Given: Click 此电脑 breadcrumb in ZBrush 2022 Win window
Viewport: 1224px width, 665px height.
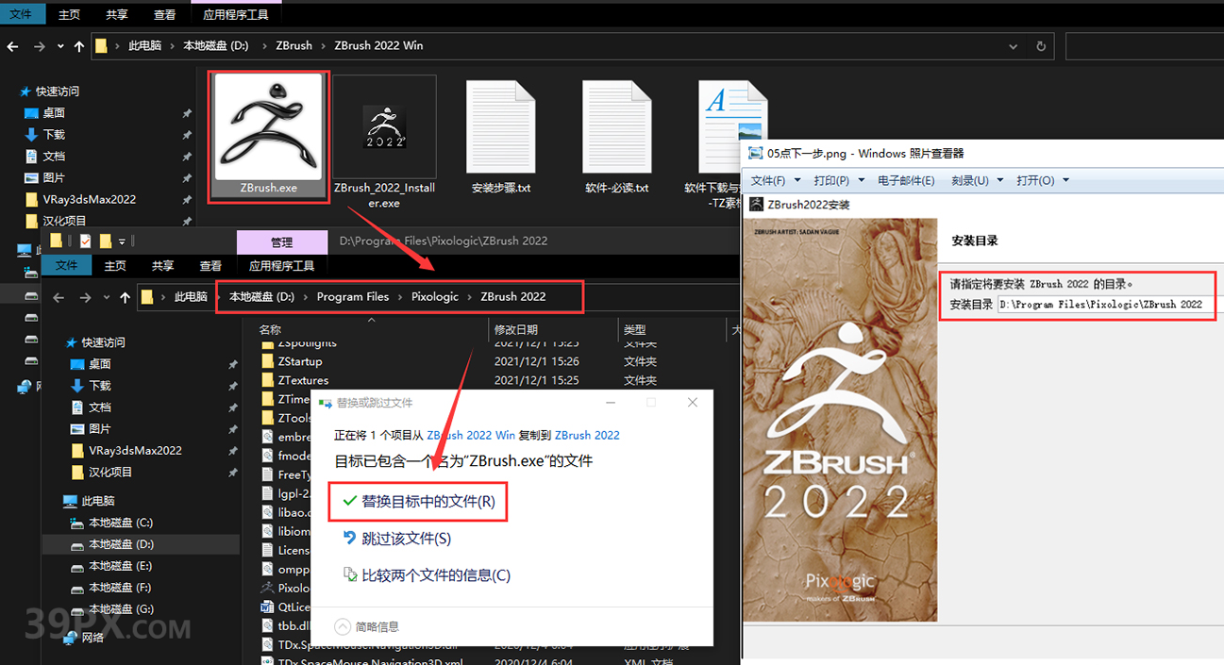Looking at the screenshot, I should click(145, 45).
